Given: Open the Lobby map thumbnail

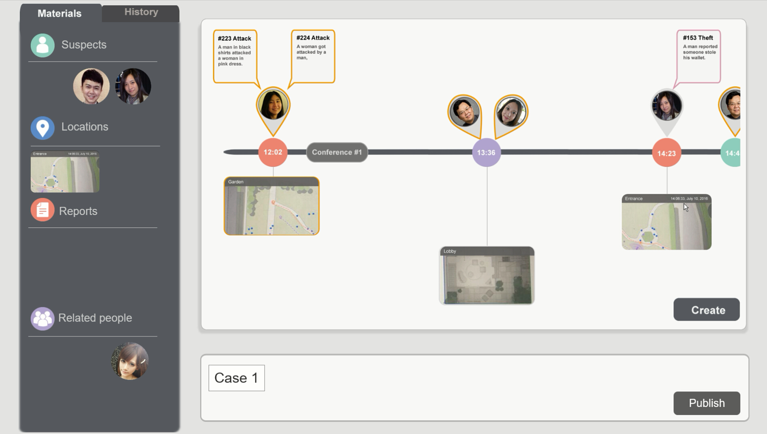Looking at the screenshot, I should pyautogui.click(x=487, y=275).
